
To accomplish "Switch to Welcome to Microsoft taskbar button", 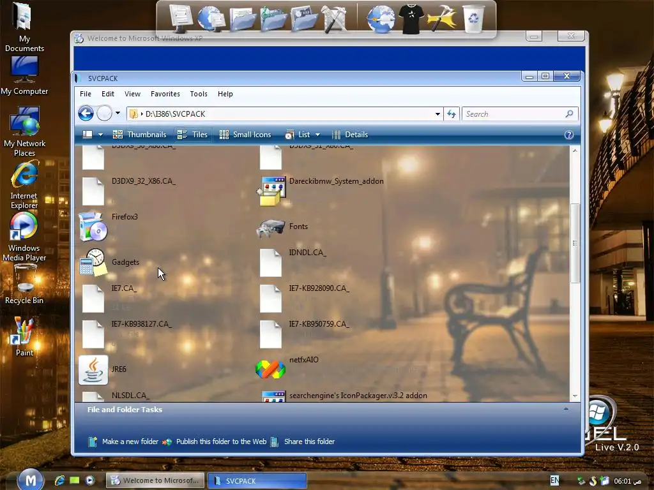I will [155, 480].
